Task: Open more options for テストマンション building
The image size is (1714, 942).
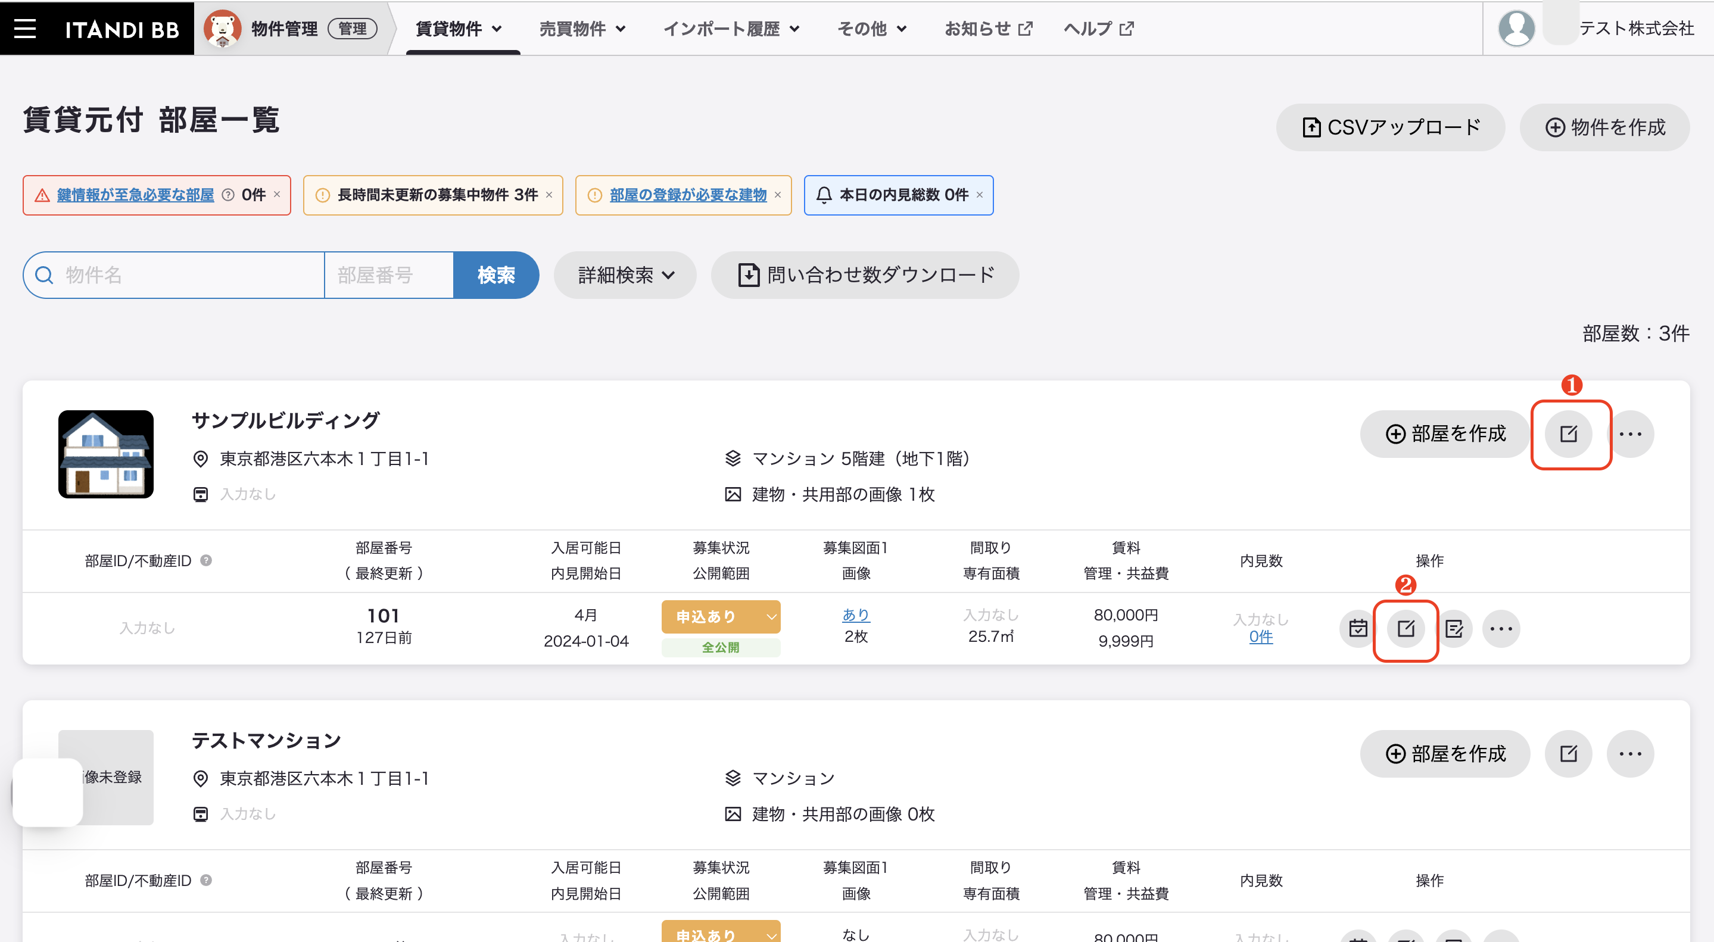Action: coord(1630,754)
